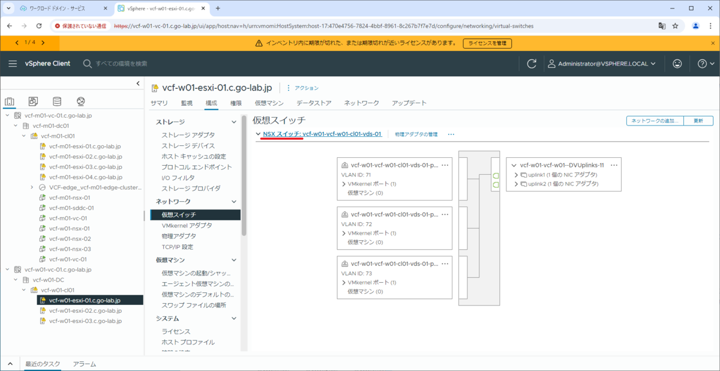Open a new browser tab

[x=218, y=8]
